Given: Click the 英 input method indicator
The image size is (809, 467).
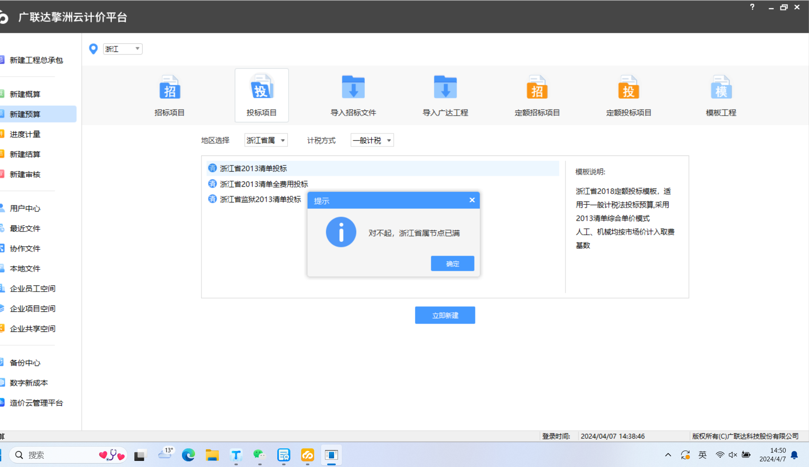Looking at the screenshot, I should (702, 455).
